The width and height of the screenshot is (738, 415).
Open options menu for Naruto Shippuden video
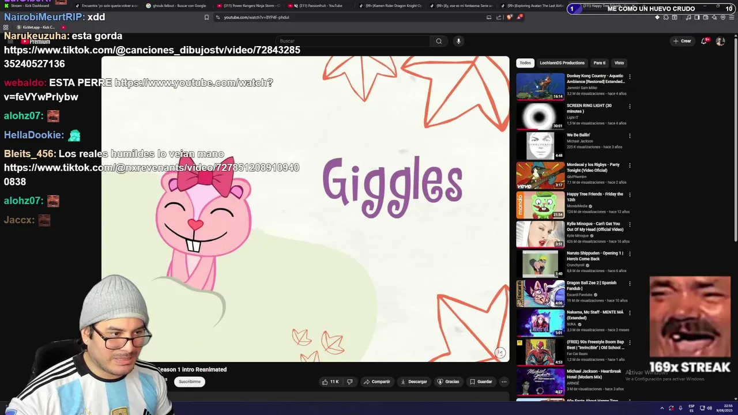click(x=630, y=254)
